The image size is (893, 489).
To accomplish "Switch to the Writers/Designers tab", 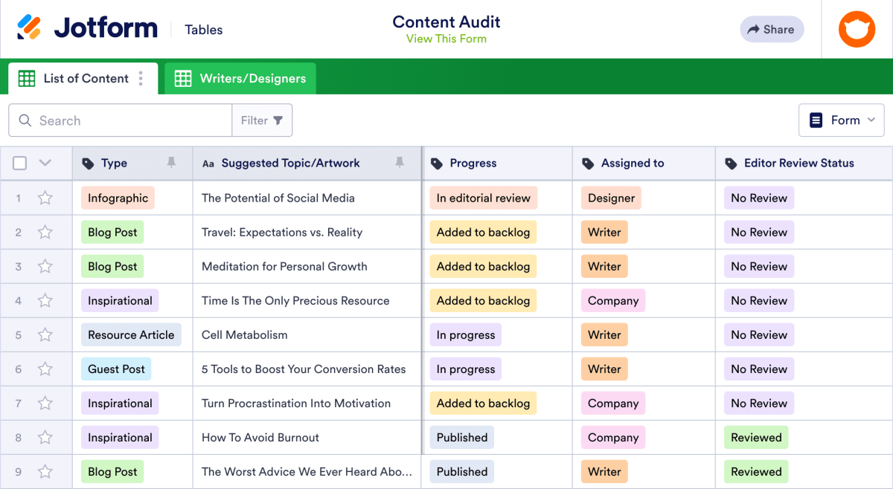I will point(240,79).
